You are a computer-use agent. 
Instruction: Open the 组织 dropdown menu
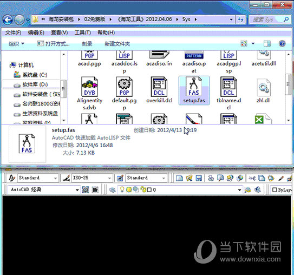(x=16, y=44)
